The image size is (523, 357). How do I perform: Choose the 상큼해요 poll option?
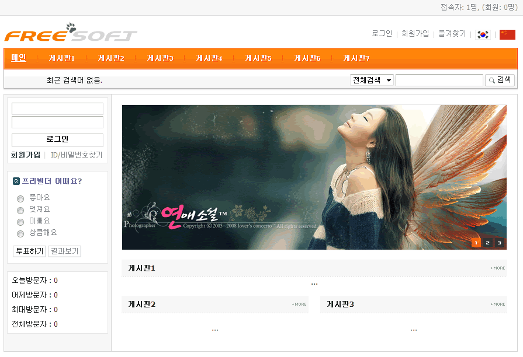[x=20, y=233]
